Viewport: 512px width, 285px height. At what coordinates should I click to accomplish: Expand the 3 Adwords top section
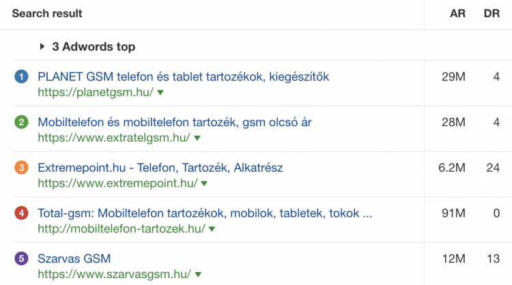43,47
